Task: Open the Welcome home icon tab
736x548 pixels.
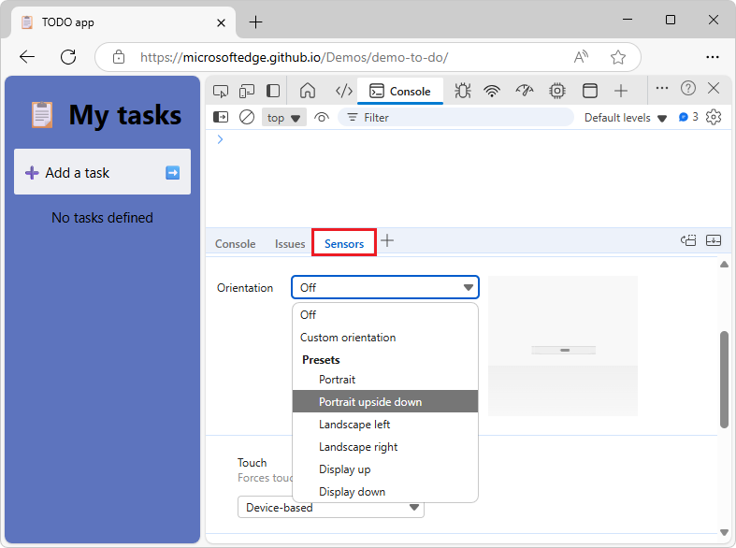Action: (x=308, y=91)
